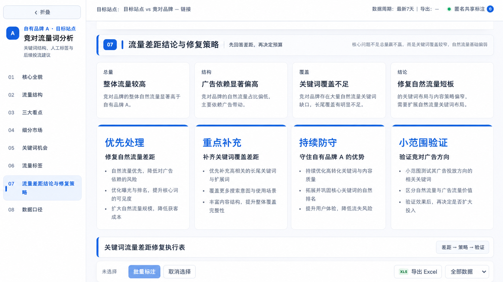This screenshot has width=503, height=282.
Task: Navigate to 05 关键词机会
Action: [42, 148]
